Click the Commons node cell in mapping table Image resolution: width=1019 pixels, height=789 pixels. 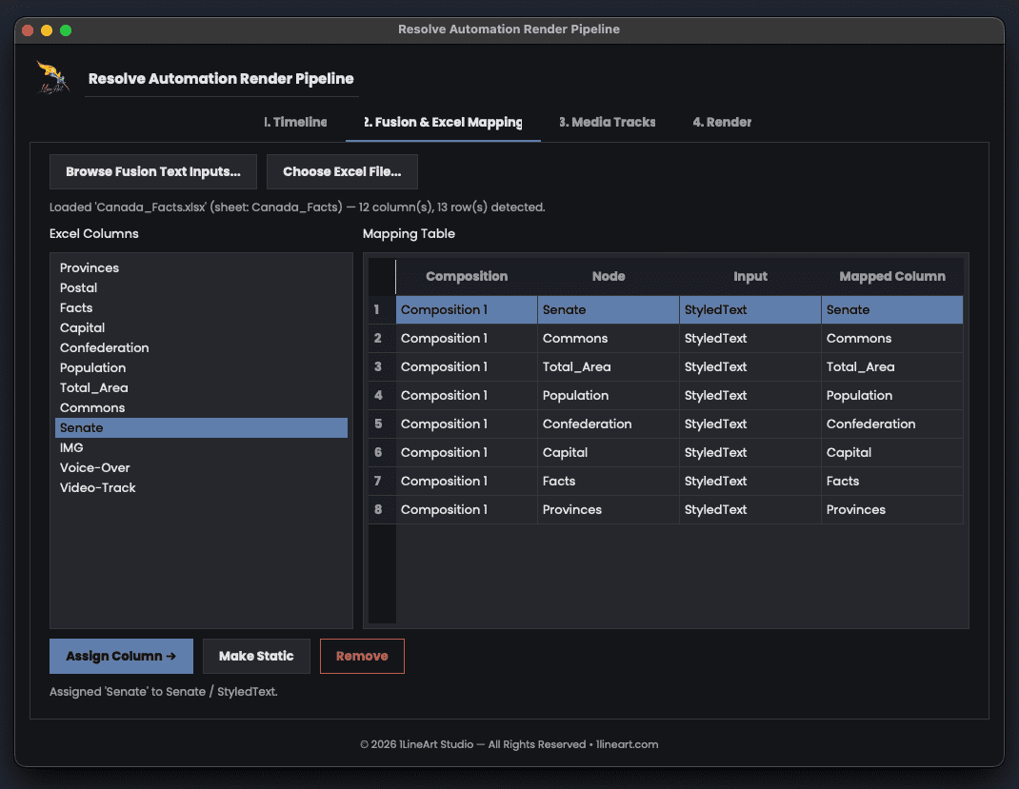click(x=609, y=338)
